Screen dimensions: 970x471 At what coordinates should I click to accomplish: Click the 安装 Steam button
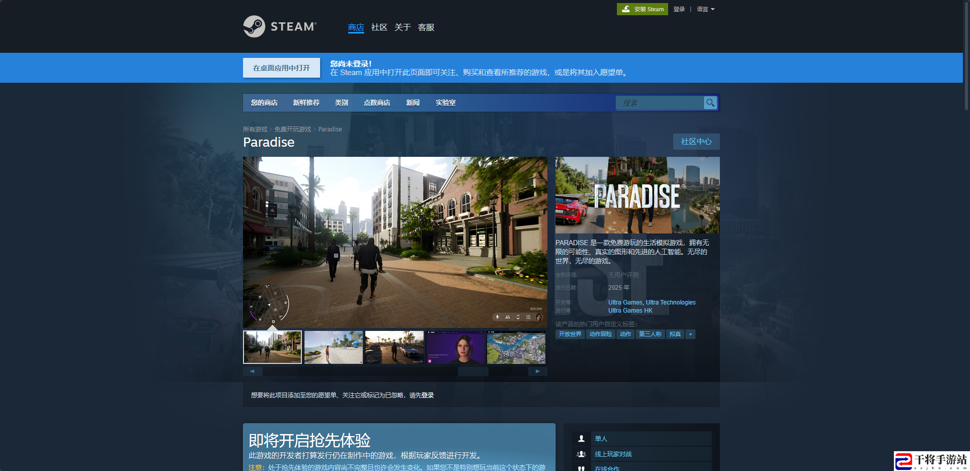click(642, 9)
